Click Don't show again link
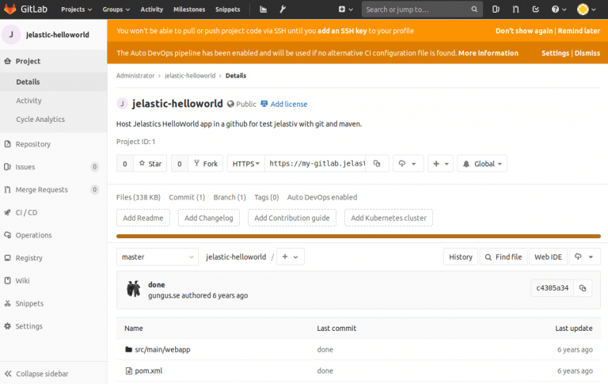This screenshot has height=384, width=608. (524, 31)
